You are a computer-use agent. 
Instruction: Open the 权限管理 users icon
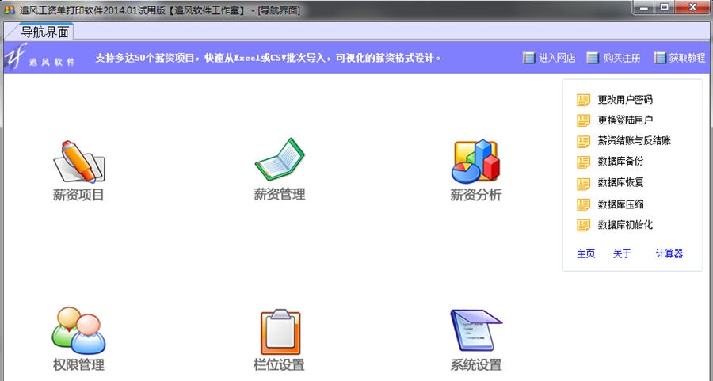click(x=78, y=330)
